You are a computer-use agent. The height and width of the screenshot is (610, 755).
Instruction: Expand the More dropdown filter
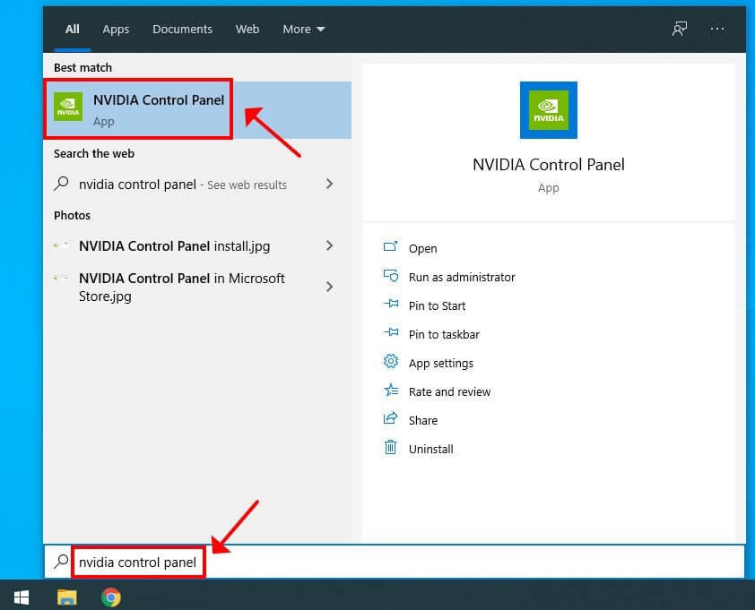point(304,30)
